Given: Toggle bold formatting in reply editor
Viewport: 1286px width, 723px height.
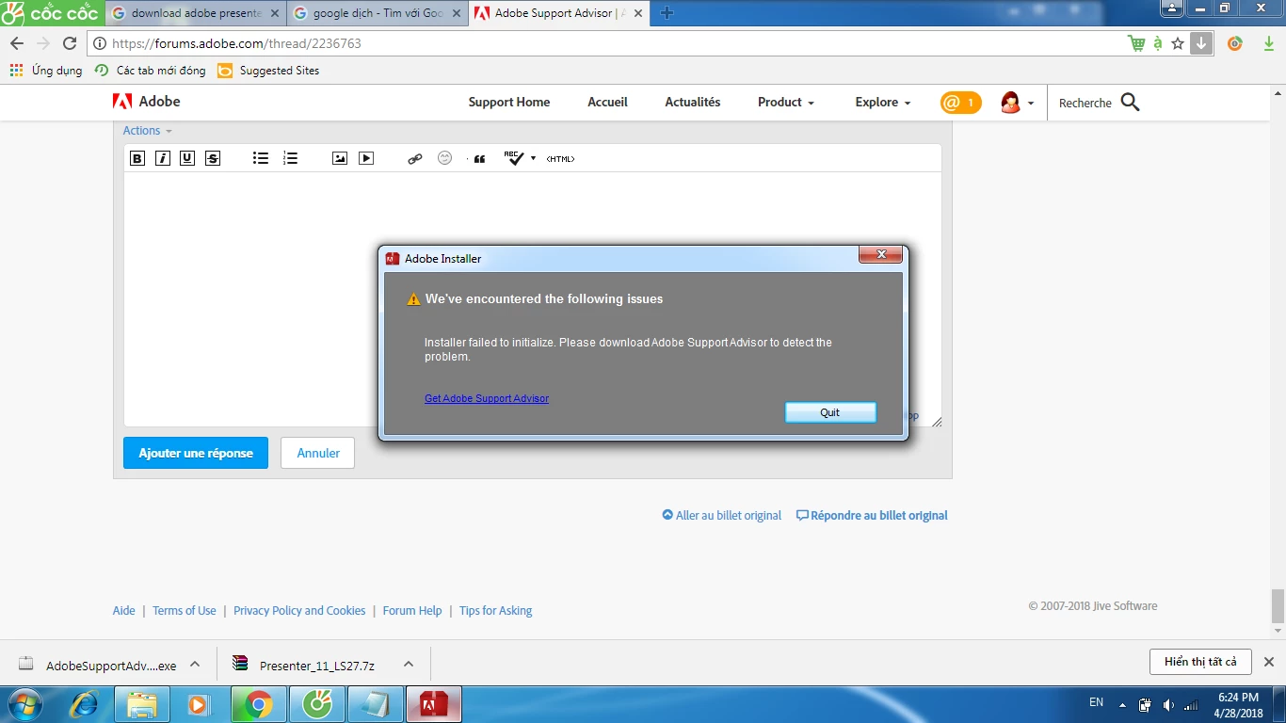Looking at the screenshot, I should click(137, 158).
